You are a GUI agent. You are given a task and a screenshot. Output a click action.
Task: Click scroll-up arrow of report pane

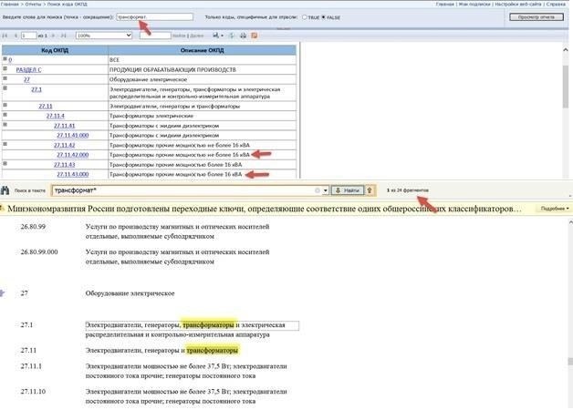(566, 49)
